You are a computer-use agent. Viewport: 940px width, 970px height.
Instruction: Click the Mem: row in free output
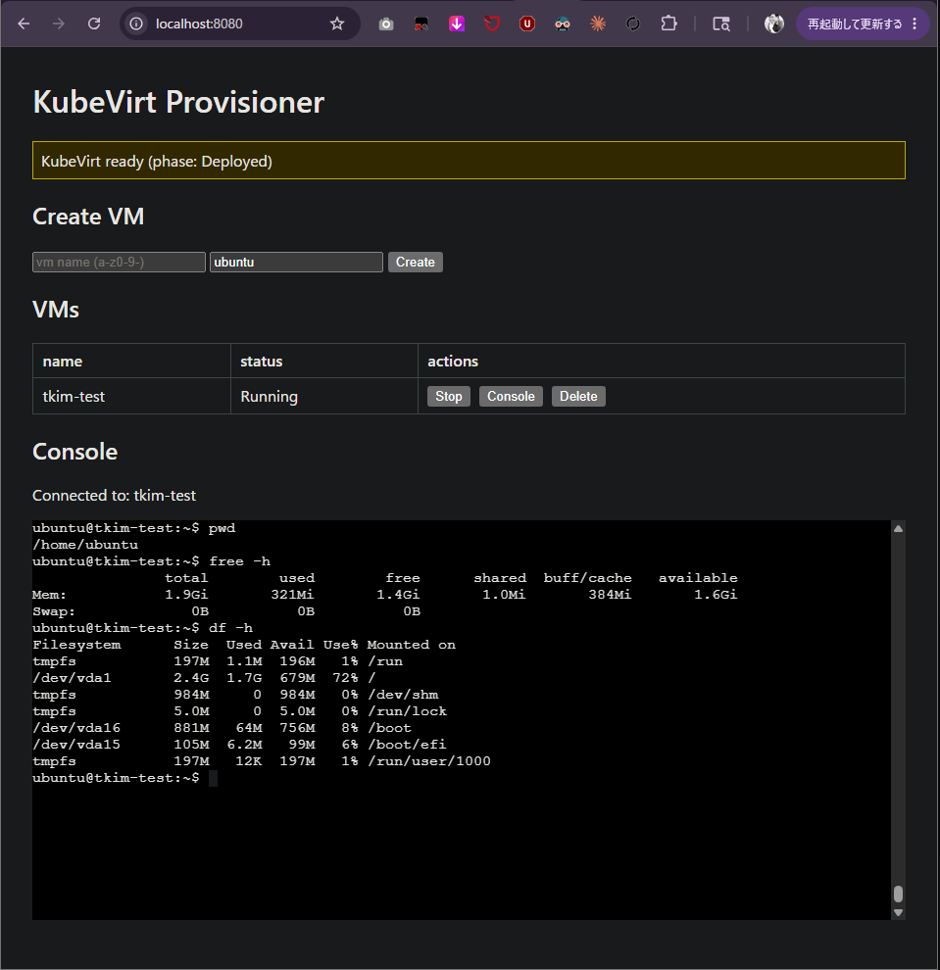pyautogui.click(x=385, y=595)
